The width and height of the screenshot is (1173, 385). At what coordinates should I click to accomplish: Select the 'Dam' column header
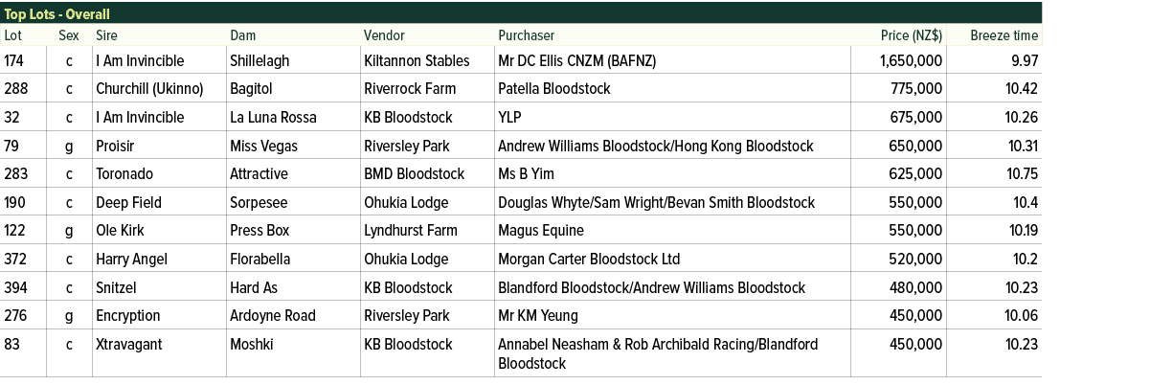tap(243, 35)
